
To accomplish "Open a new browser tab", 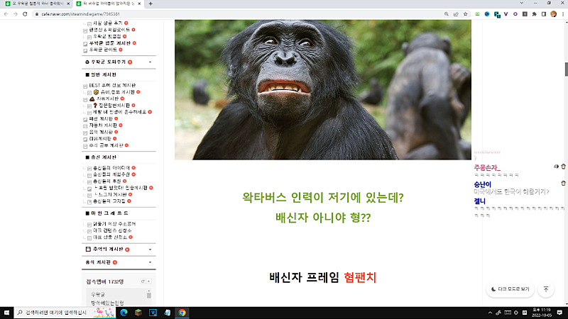I will pos(150,4).
